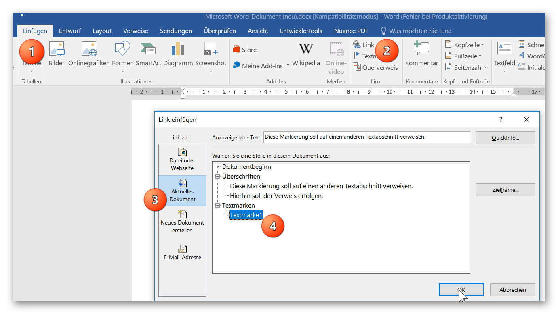Select 'Datei oder Webseite' link target
The image size is (558, 314).
coord(182,160)
